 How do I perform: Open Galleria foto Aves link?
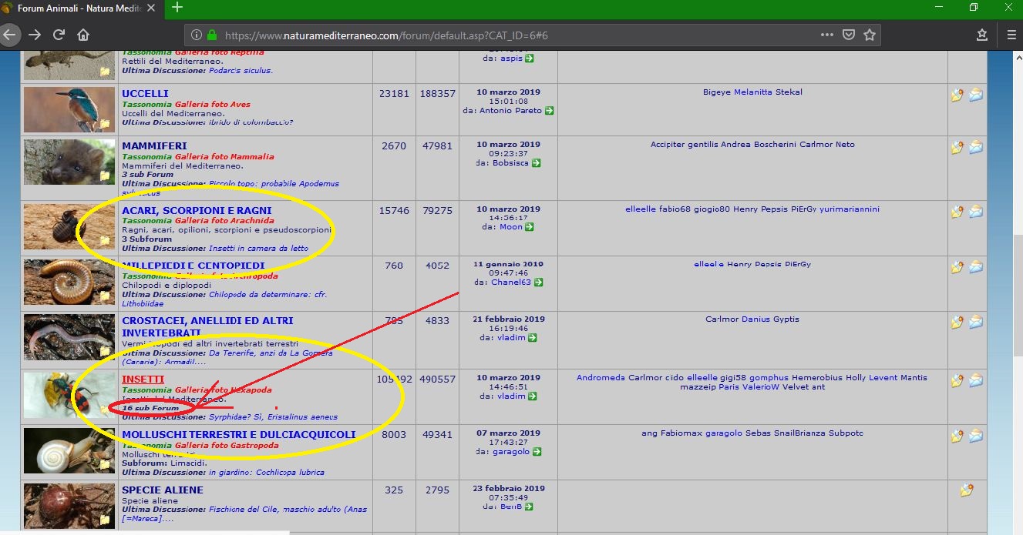(x=212, y=104)
